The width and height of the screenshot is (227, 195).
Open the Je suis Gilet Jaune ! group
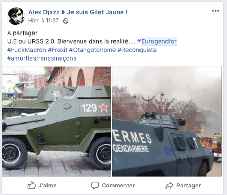click(x=97, y=12)
